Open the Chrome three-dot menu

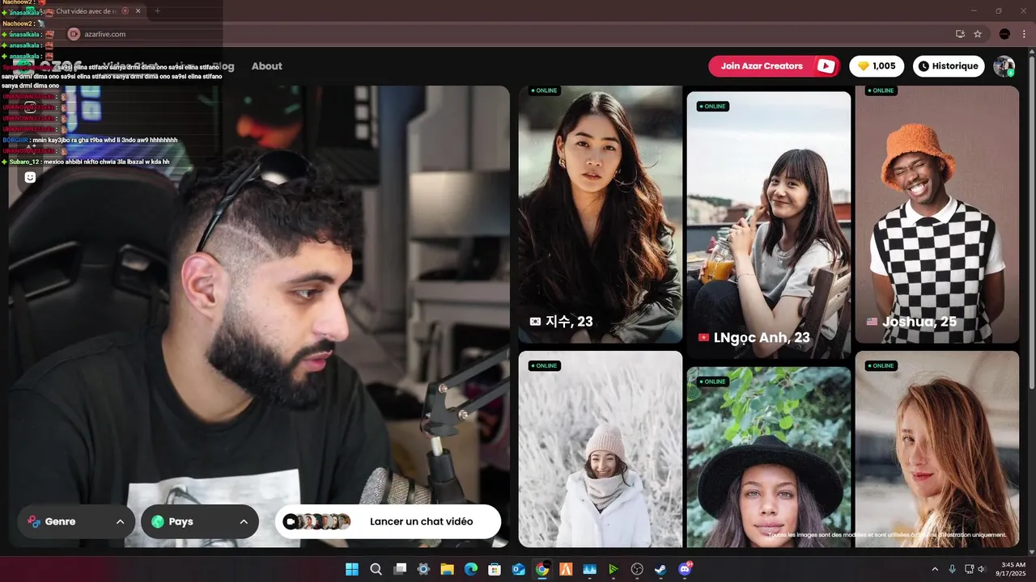point(1022,34)
